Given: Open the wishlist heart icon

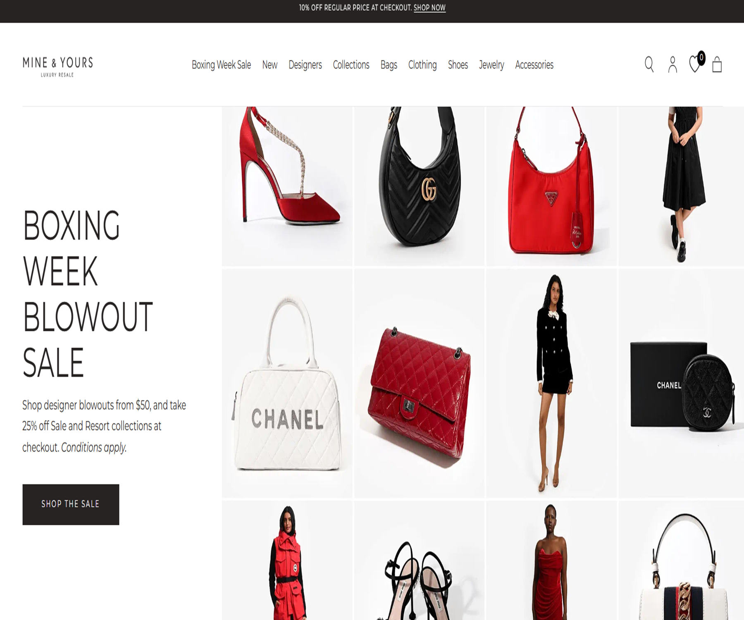Looking at the screenshot, I should pyautogui.click(x=696, y=63).
